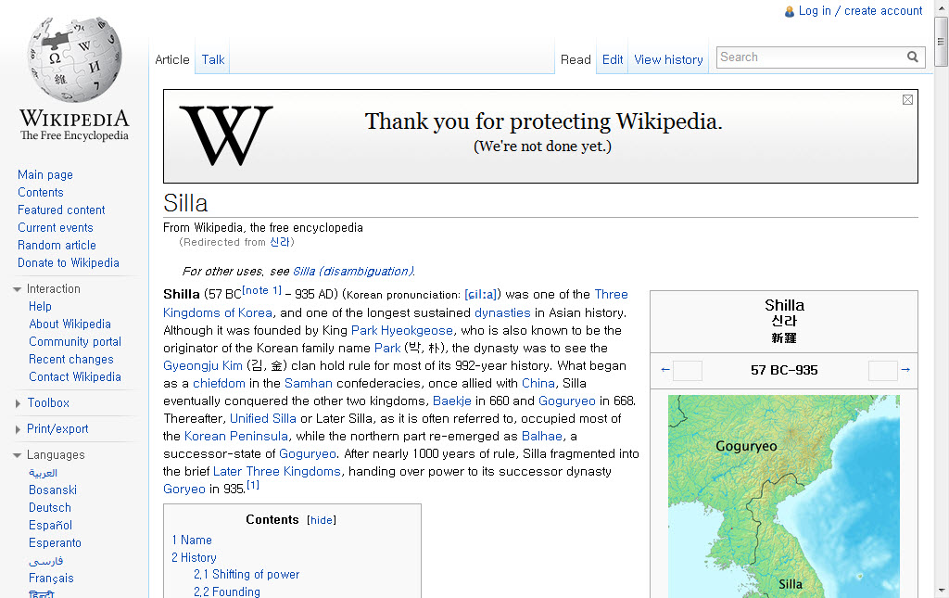Open the Edit tab

pyautogui.click(x=613, y=59)
